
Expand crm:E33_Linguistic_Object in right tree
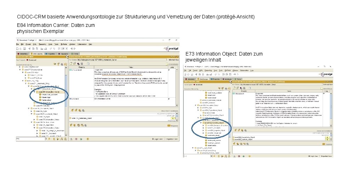tap(203, 131)
